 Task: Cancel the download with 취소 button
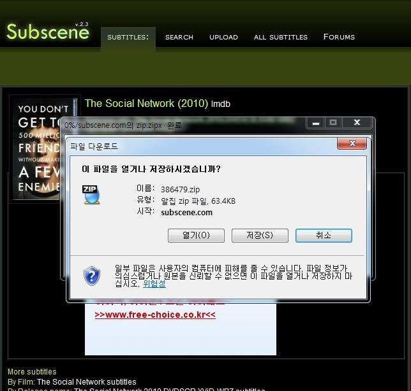324,236
